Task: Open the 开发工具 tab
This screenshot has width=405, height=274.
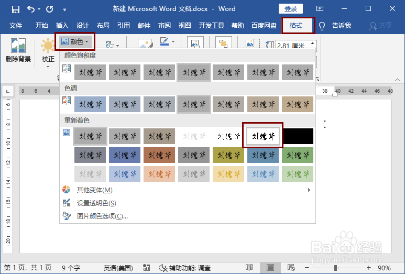Action: click(x=211, y=26)
